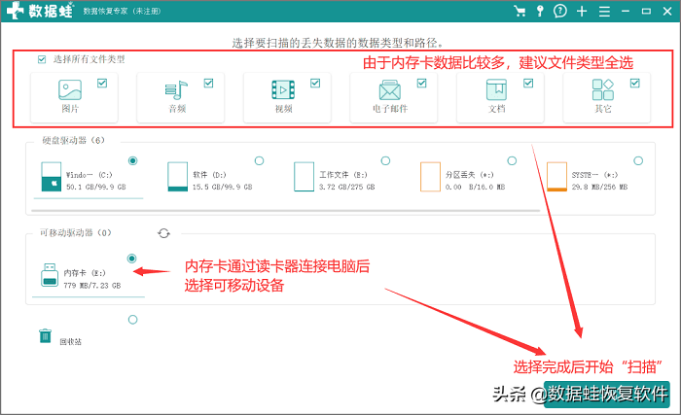This screenshot has height=415, width=681.
Task: Click the 图片 picture file type icon
Action: [69, 91]
